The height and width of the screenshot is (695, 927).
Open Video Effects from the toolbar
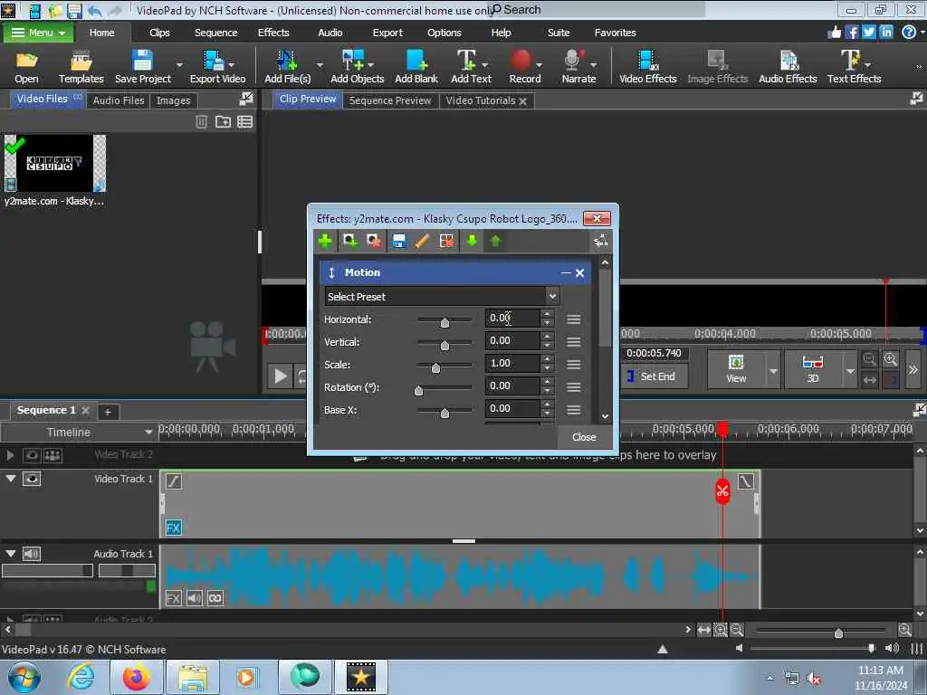pyautogui.click(x=647, y=67)
